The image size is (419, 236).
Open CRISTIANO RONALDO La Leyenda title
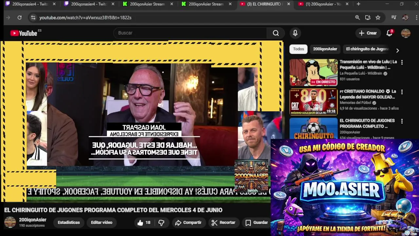[368, 94]
